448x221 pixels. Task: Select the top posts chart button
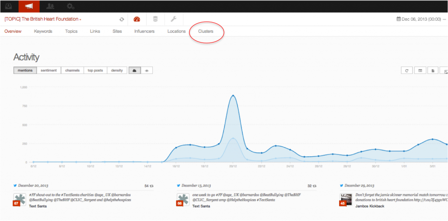click(95, 70)
